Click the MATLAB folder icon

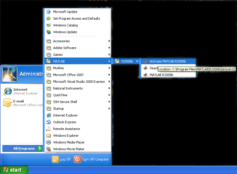[49, 61]
